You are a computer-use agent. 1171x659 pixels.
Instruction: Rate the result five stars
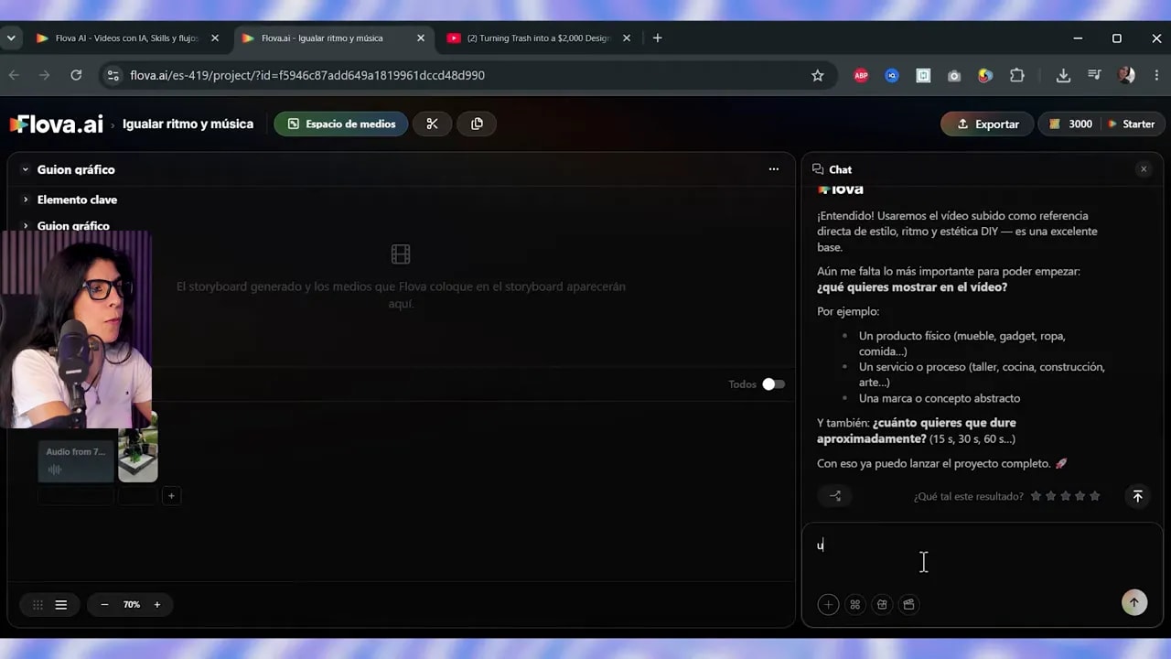[x=1095, y=496]
